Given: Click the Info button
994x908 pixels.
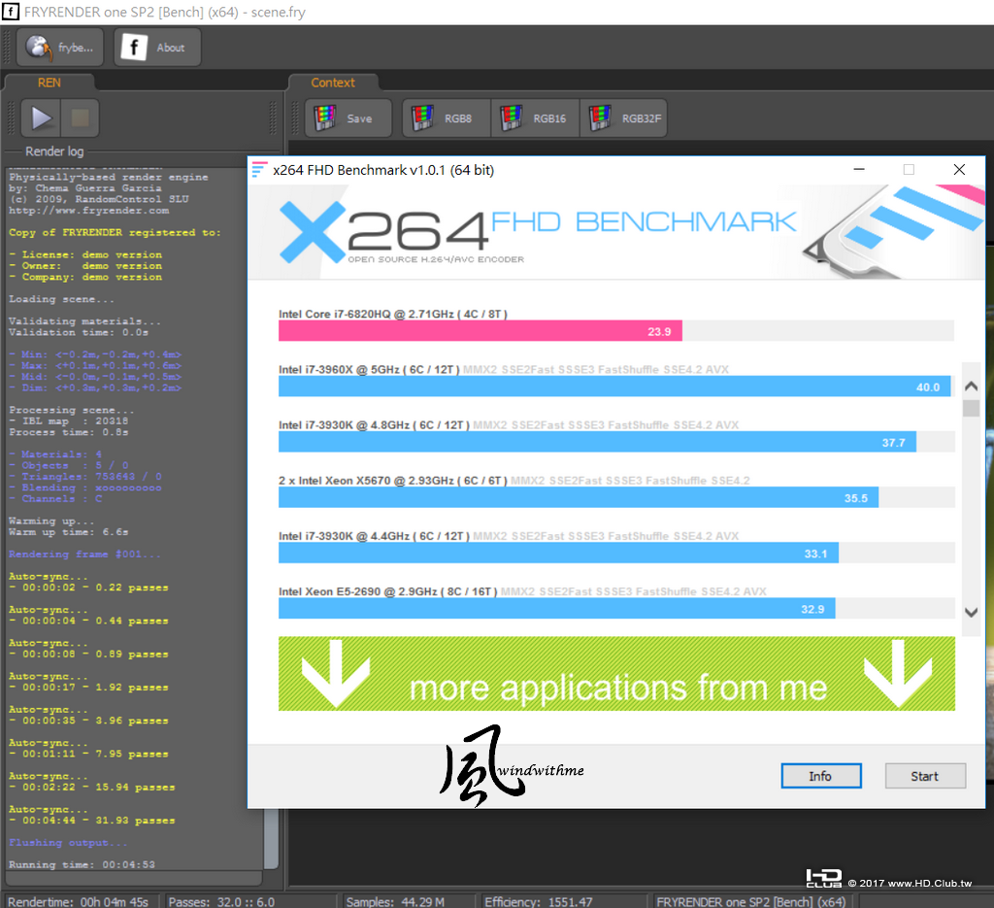Looking at the screenshot, I should pos(821,776).
